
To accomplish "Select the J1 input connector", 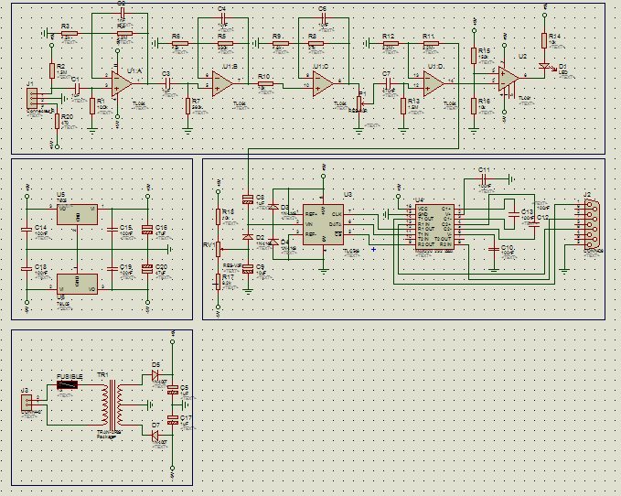I will pos(32,99).
